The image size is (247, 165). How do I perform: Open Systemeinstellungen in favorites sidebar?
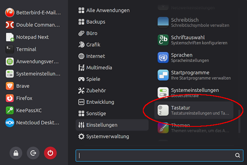(33, 74)
